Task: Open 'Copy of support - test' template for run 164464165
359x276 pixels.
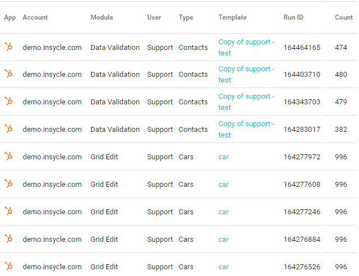Action: (x=246, y=48)
